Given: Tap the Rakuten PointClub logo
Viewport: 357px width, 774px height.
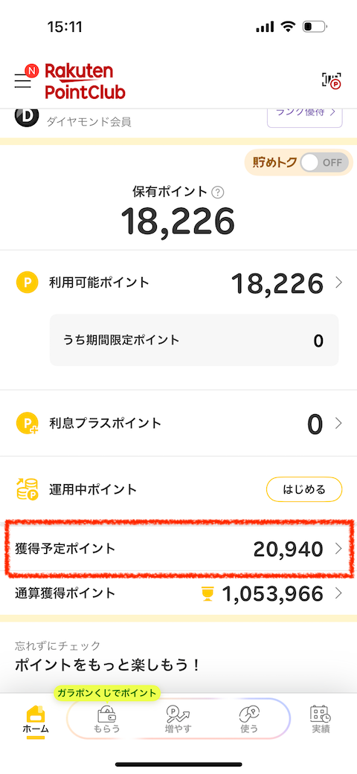Looking at the screenshot, I should [x=85, y=82].
